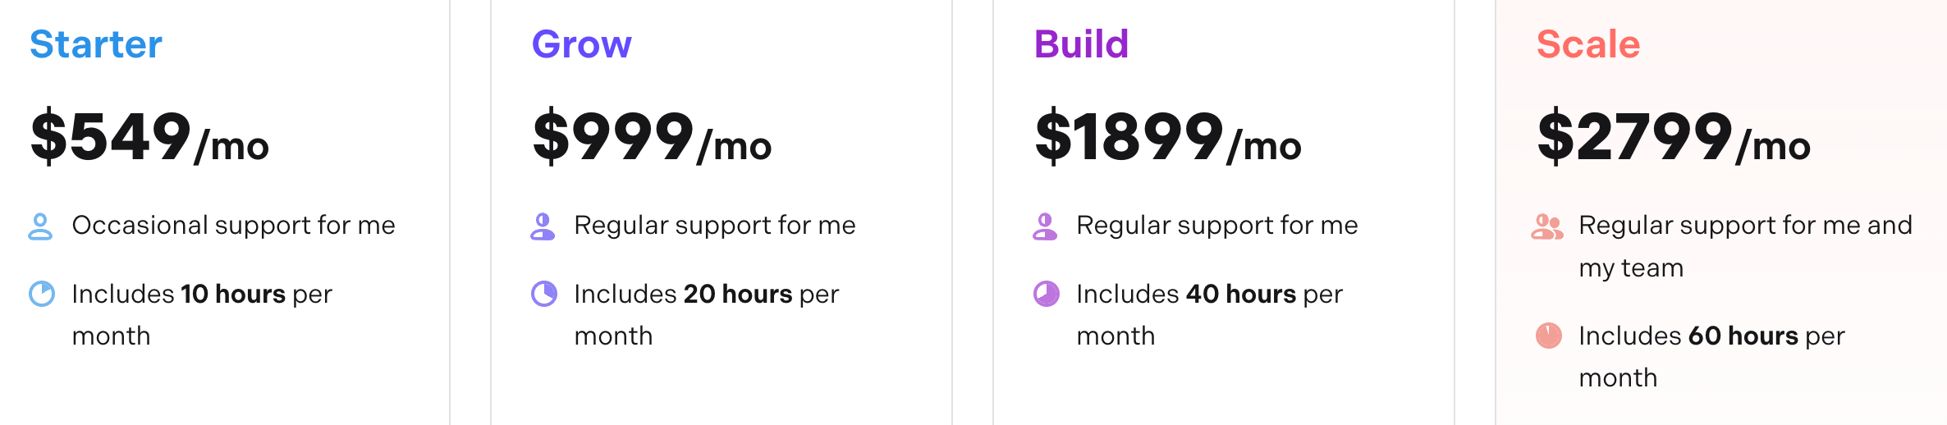
Task: Click the Scale plan team icon
Action: [1547, 226]
